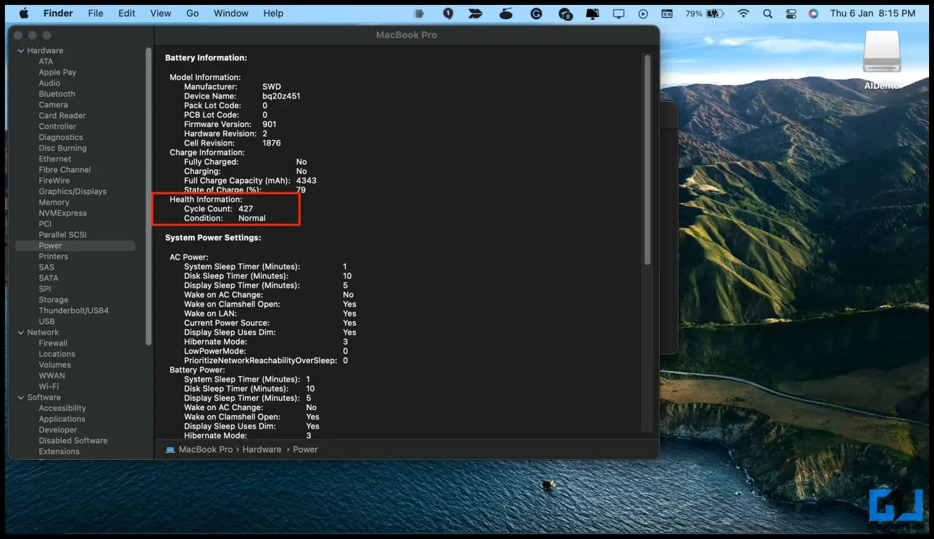Select Storage in the sidebar

54,300
